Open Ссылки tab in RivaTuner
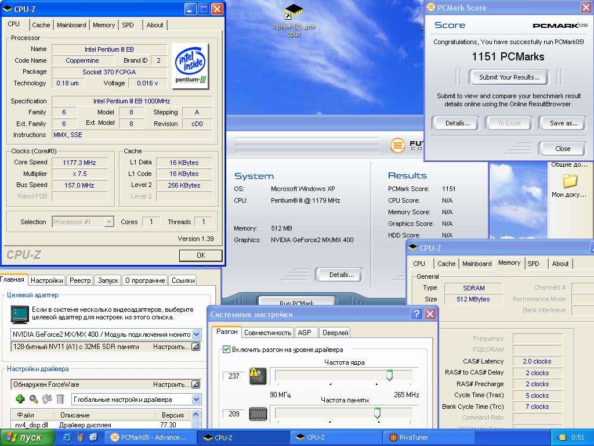Viewport: 594px width, 446px height. (183, 280)
